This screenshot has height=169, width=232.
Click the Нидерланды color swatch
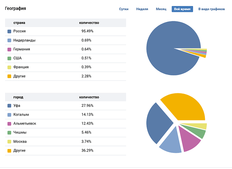[9, 41]
